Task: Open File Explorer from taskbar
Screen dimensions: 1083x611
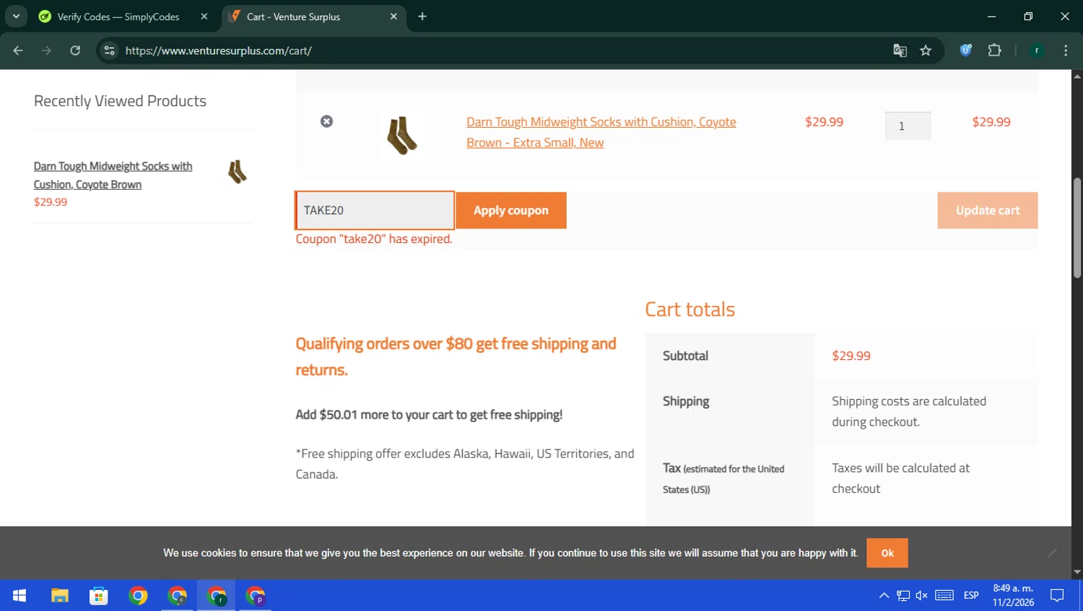Action: [x=59, y=596]
